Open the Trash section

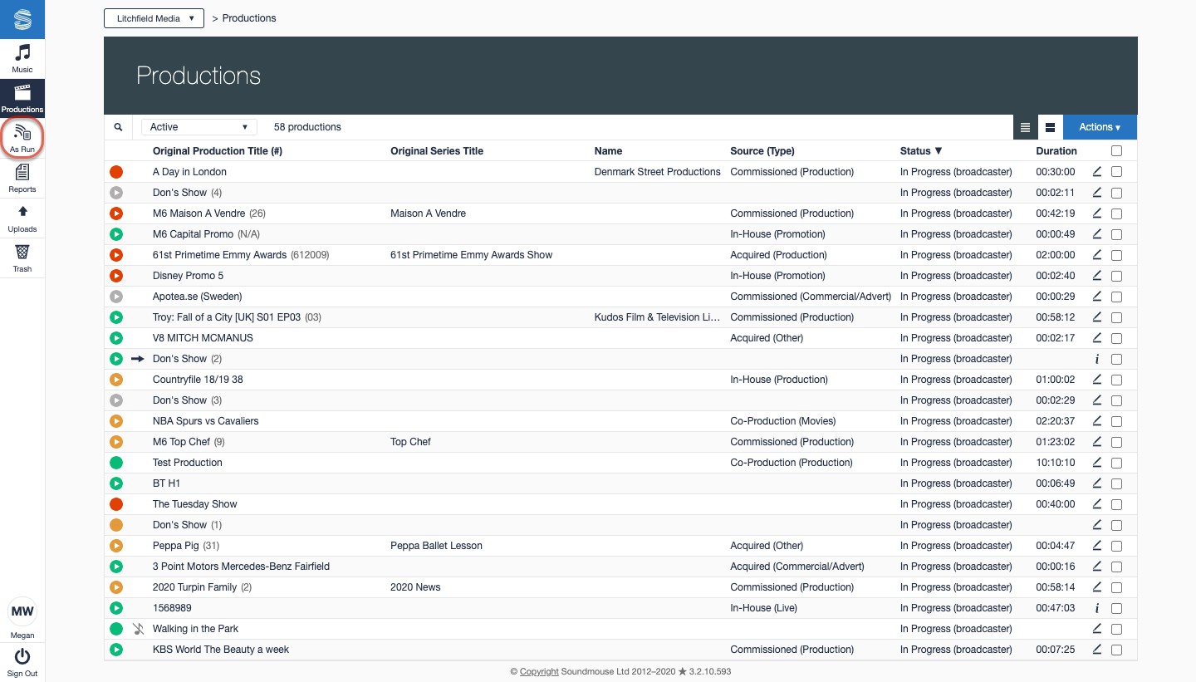22,258
